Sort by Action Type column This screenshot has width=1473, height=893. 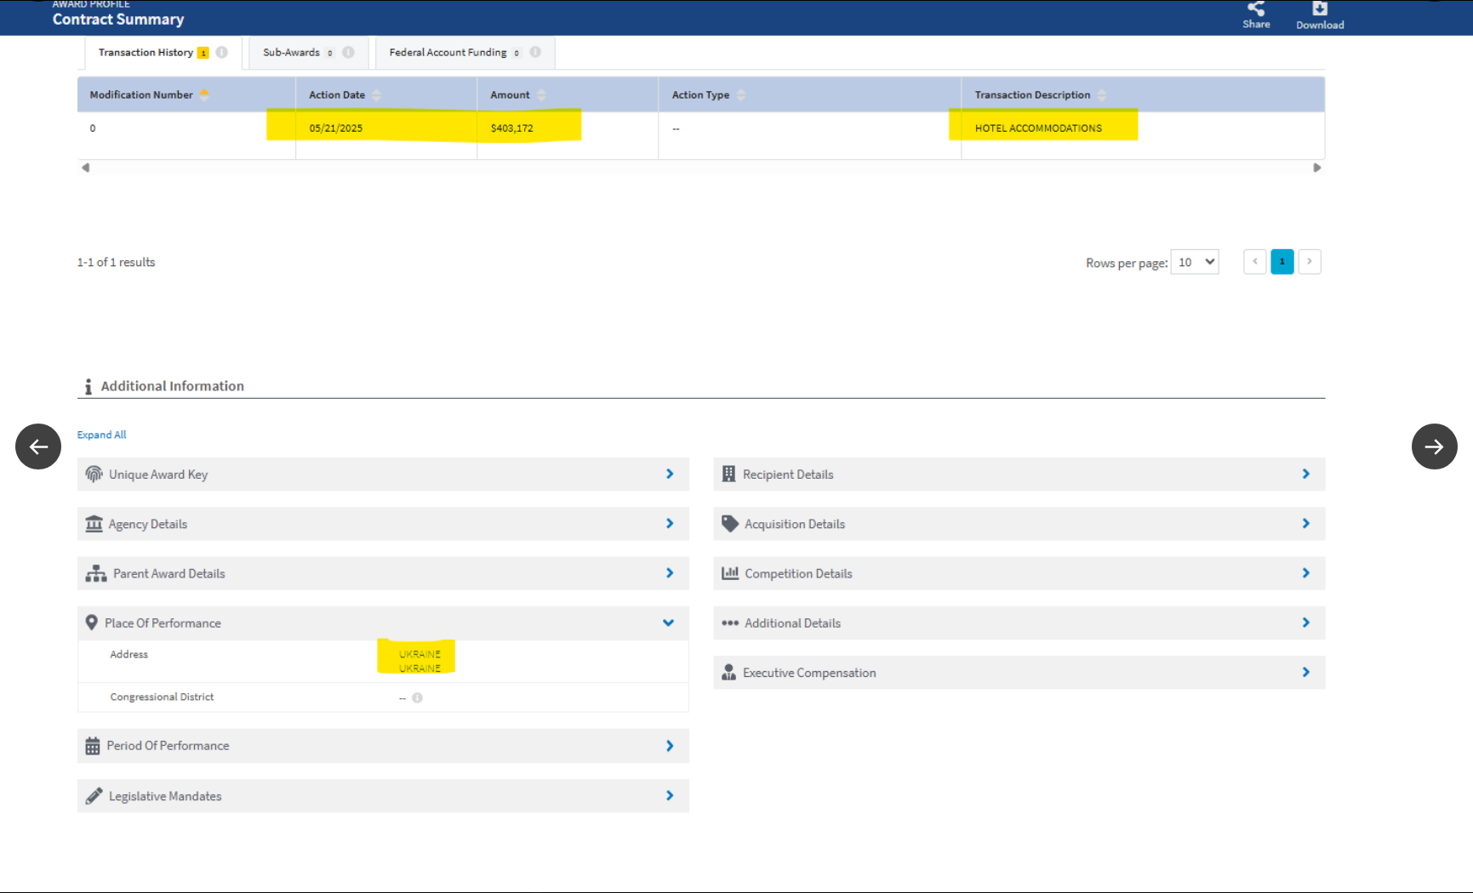tap(740, 94)
